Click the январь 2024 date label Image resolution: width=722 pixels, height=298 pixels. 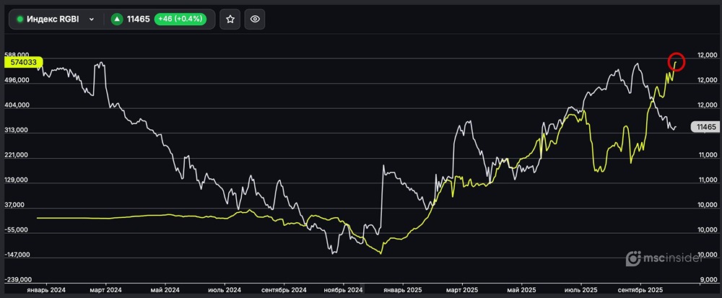click(45, 289)
